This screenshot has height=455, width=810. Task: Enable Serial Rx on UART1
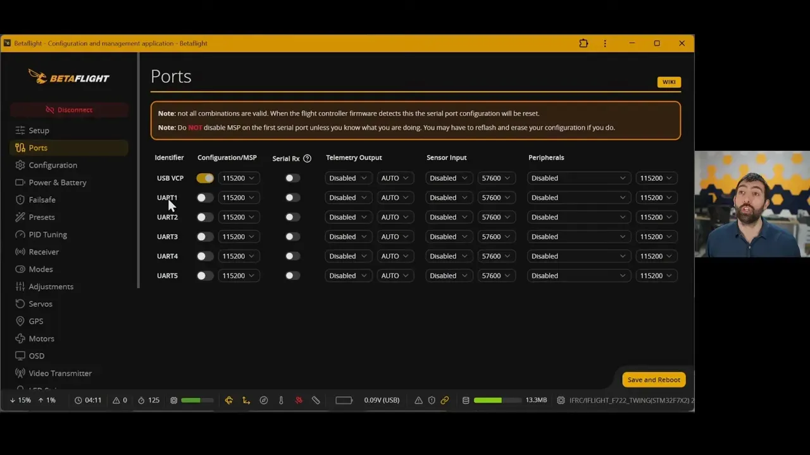pos(292,198)
